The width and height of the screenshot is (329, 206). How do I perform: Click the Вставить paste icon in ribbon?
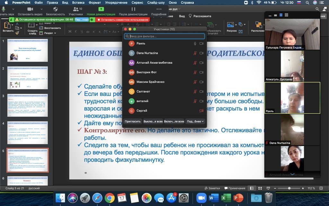[8, 26]
